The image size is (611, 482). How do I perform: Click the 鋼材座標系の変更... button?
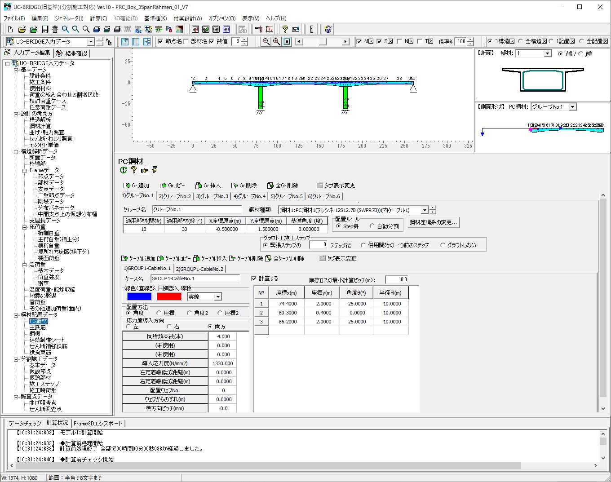[433, 222]
